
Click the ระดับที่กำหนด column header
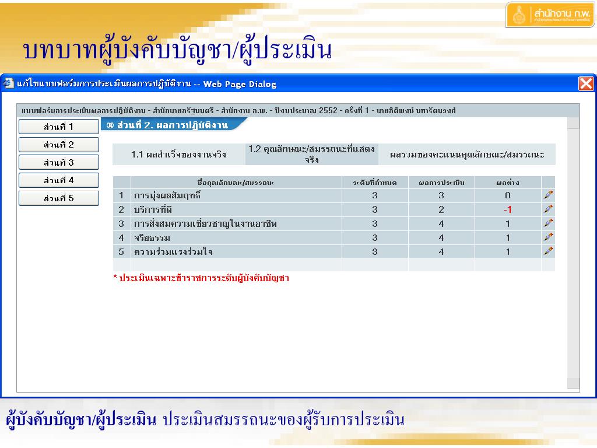point(375,183)
